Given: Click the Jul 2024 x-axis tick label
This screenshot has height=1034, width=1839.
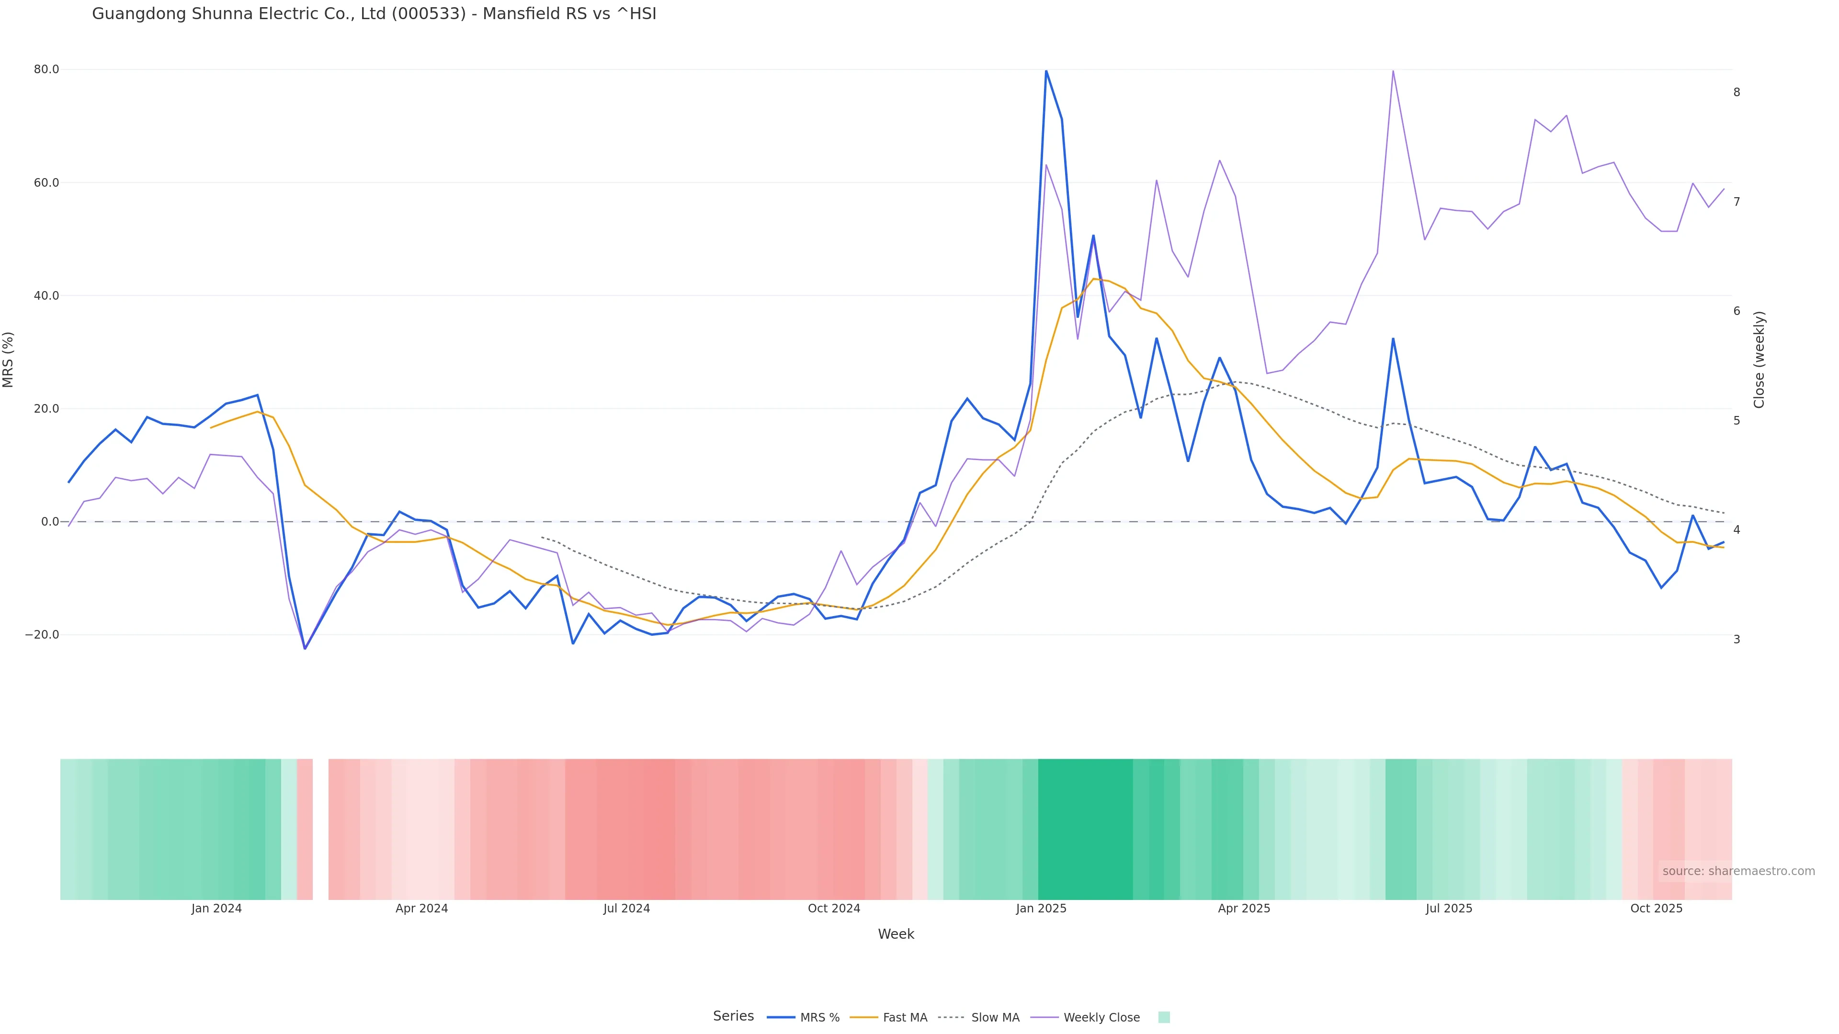Looking at the screenshot, I should tap(626, 909).
